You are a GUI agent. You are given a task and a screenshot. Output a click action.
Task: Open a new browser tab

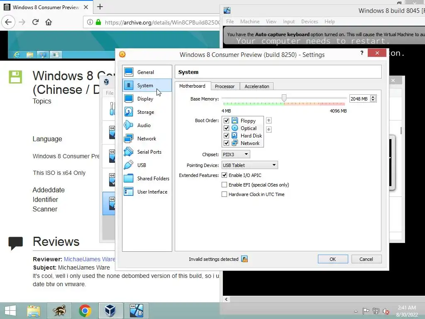point(100,7)
